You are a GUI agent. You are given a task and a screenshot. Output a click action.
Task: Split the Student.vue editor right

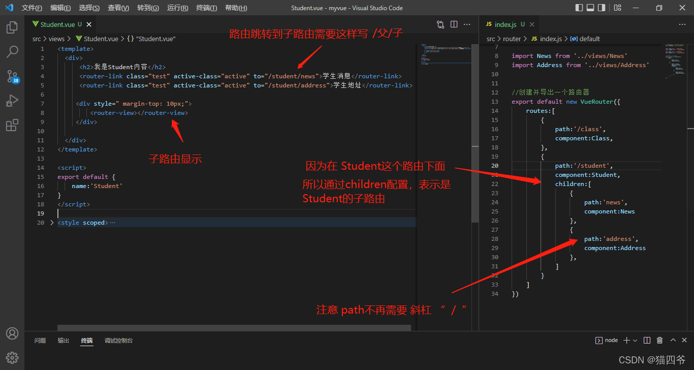(x=454, y=24)
